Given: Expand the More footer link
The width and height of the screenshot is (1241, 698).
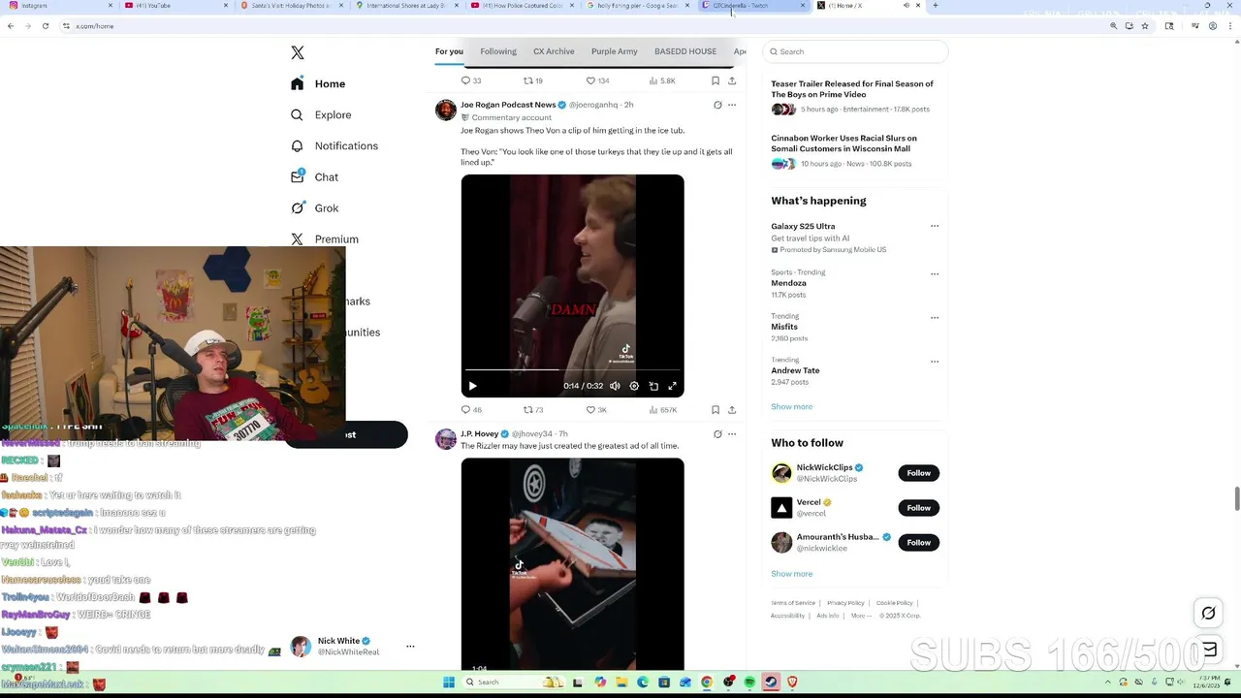Looking at the screenshot, I should [x=861, y=616].
